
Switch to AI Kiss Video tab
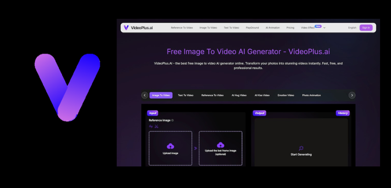(262, 95)
